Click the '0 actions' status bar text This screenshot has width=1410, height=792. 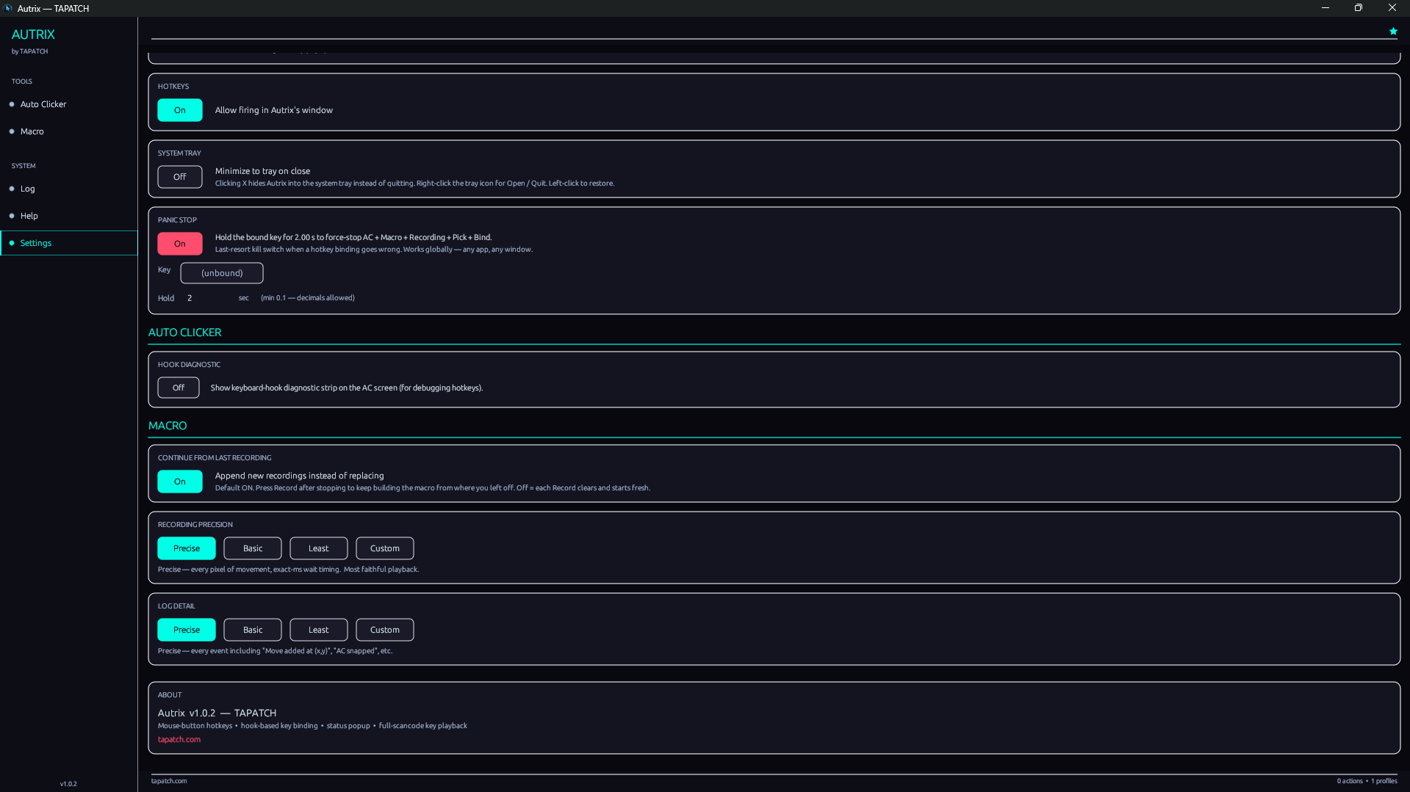[x=1350, y=781]
